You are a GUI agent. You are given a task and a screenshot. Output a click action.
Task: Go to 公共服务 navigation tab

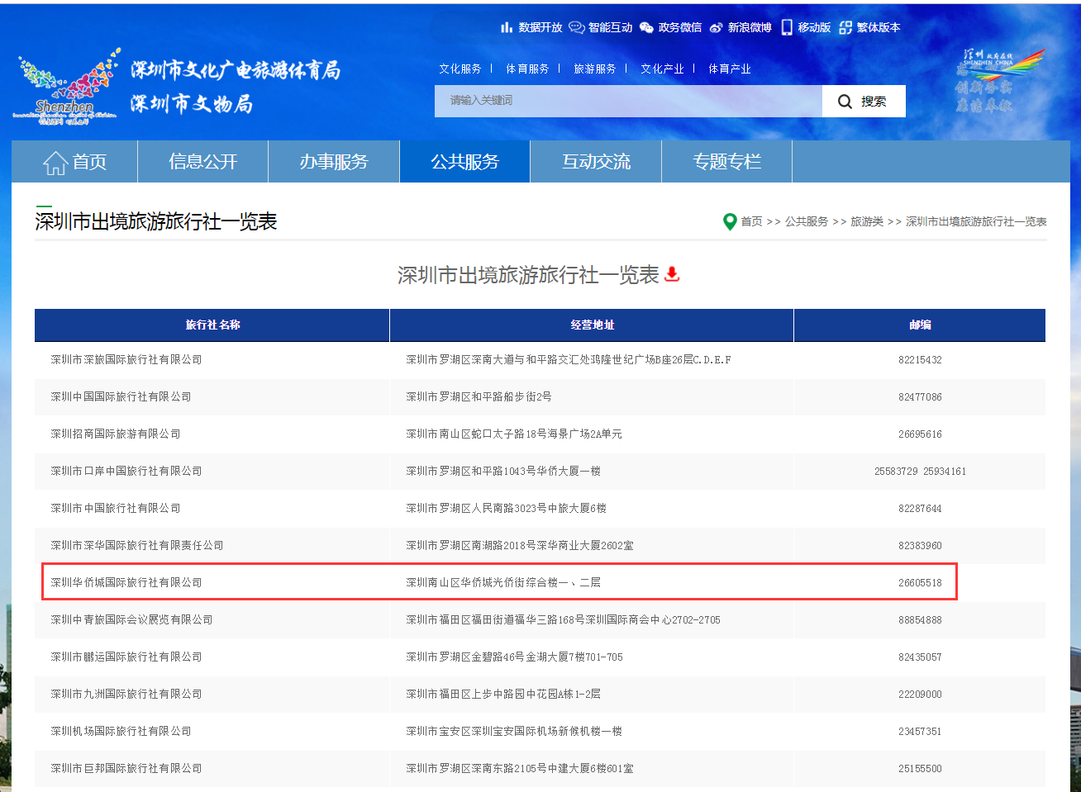[464, 162]
